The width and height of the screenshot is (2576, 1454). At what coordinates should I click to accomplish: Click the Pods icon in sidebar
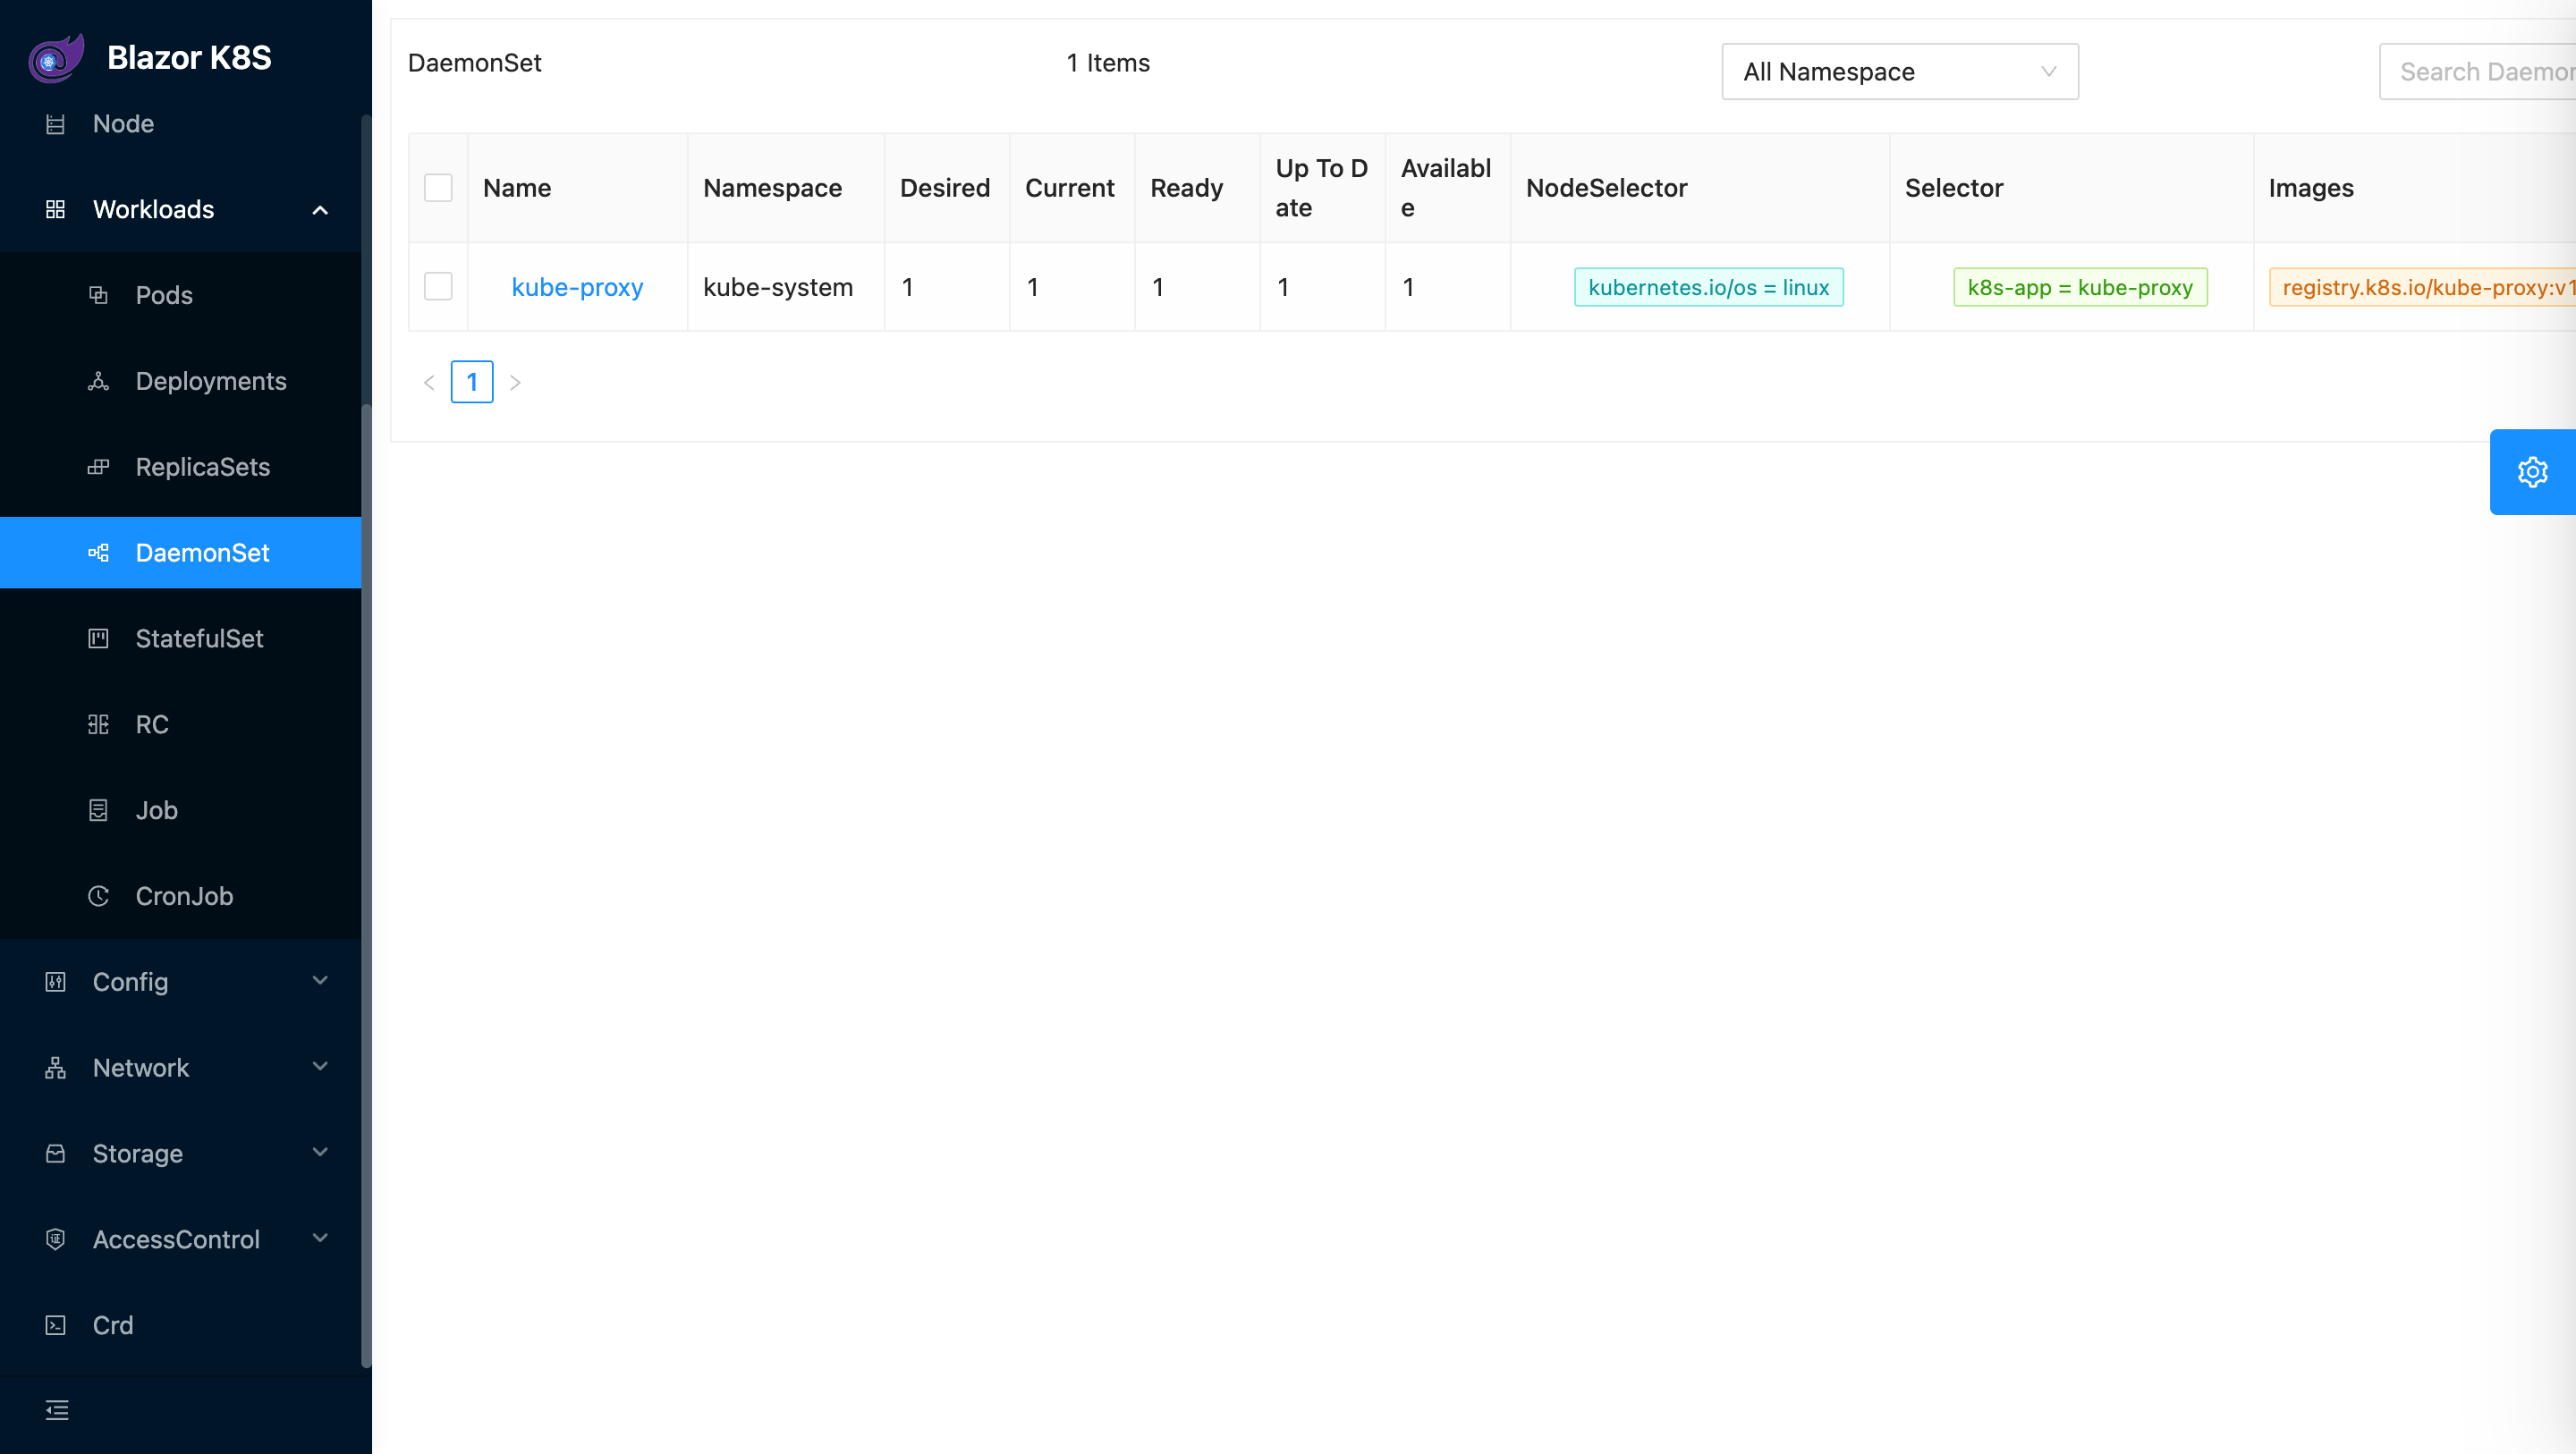[x=98, y=295]
